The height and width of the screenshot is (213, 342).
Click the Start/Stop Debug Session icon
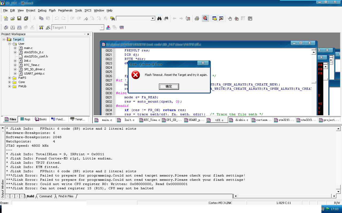click(x=205, y=18)
